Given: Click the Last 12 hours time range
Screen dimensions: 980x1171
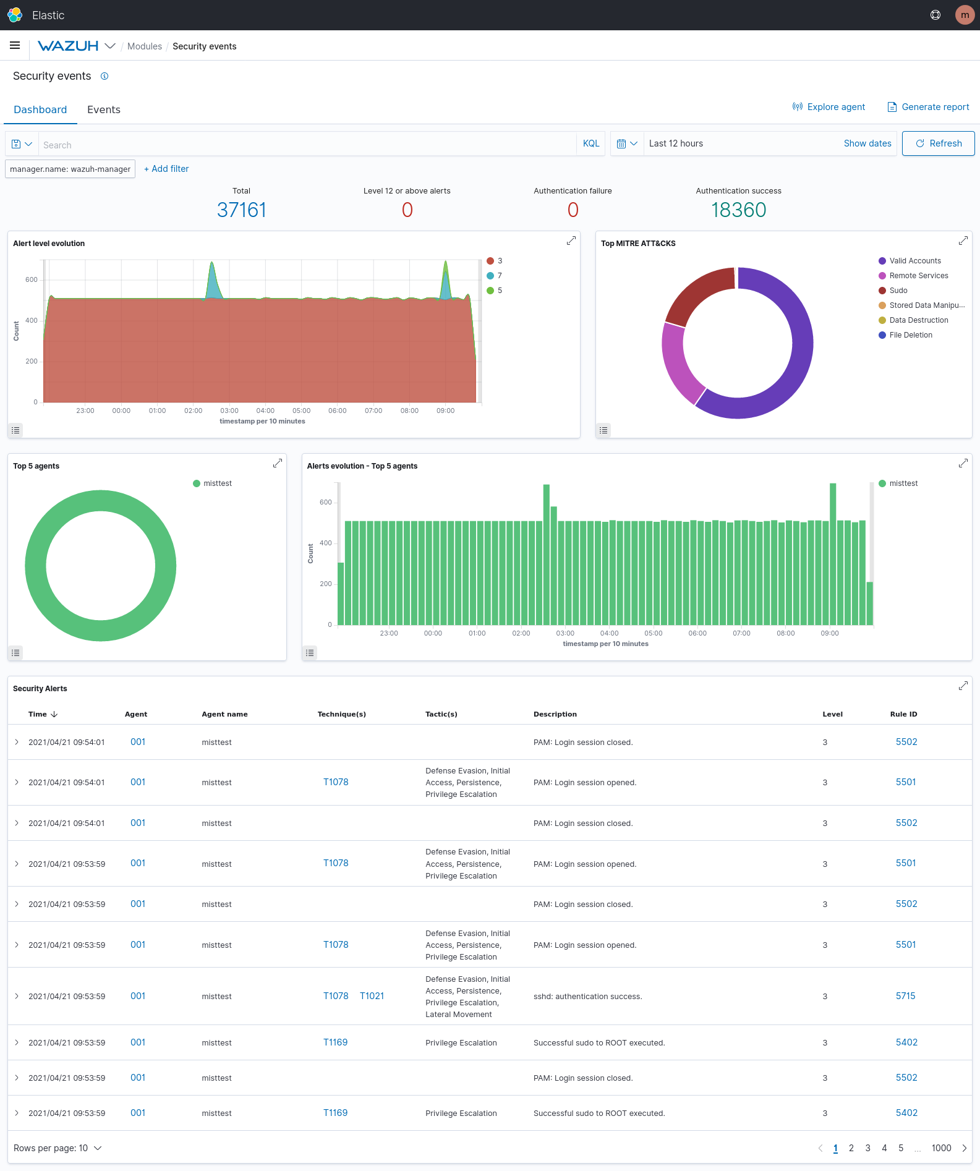Looking at the screenshot, I should 676,143.
